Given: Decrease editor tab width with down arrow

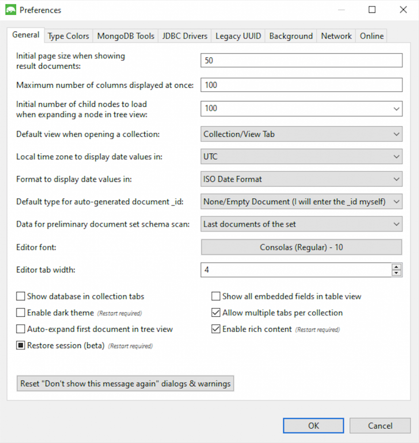Looking at the screenshot, I should tap(397, 273).
